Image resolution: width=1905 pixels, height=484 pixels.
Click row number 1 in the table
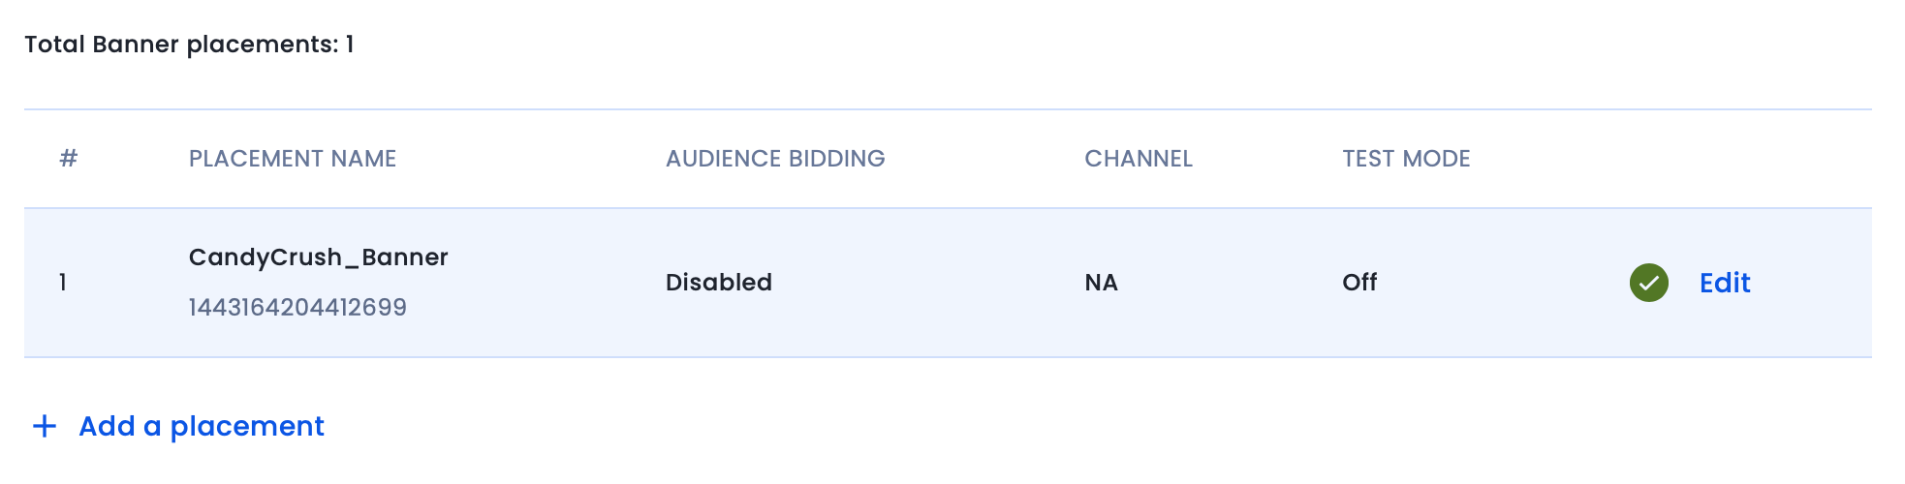tap(63, 283)
